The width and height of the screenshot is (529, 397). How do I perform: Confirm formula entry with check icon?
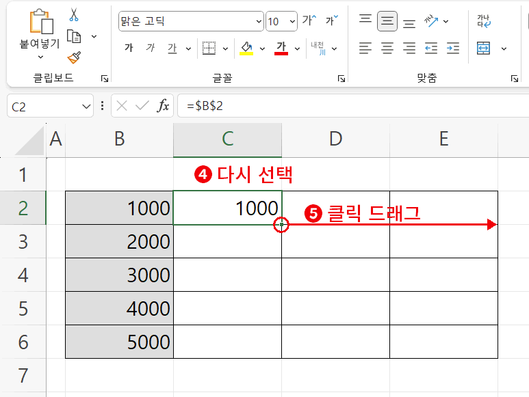[x=142, y=106]
